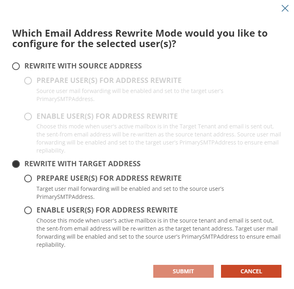Click the "REWRITE WITH TARGET ADDRESS" label text
The width and height of the screenshot is (294, 289).
point(82,164)
